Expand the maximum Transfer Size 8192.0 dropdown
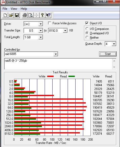Image resolution: width=120 pixels, height=147 pixels. tap(65, 31)
